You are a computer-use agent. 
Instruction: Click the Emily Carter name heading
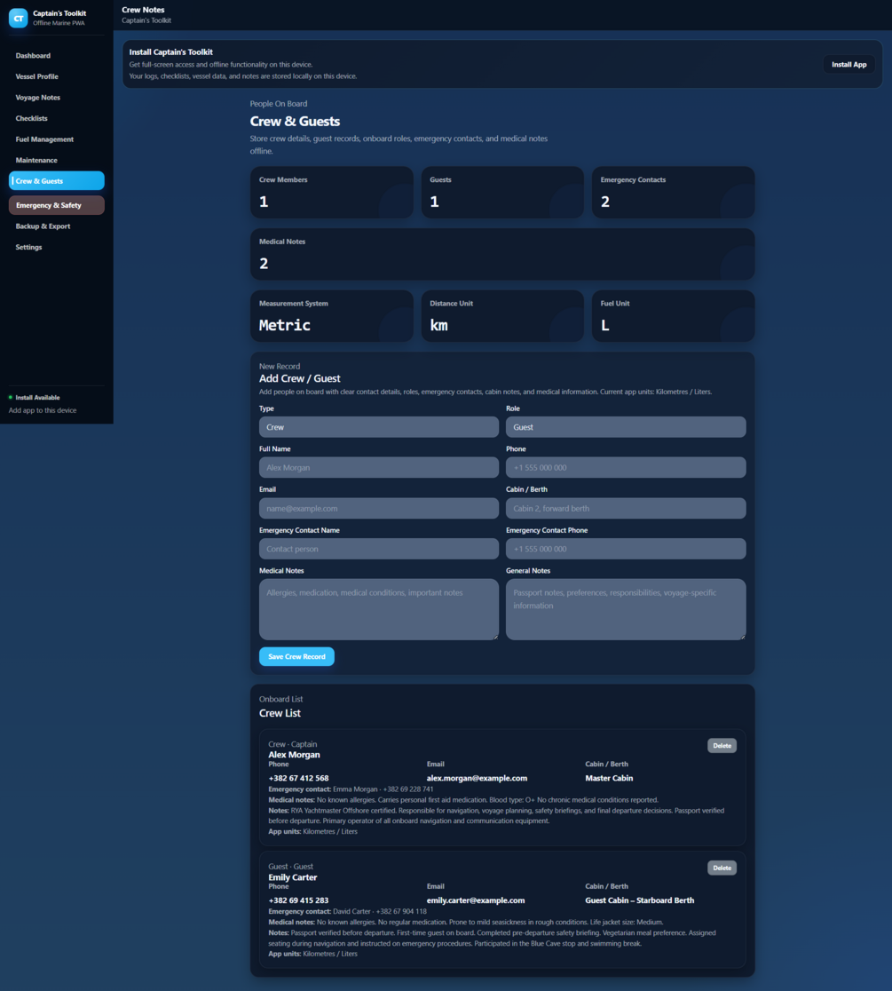tap(293, 877)
